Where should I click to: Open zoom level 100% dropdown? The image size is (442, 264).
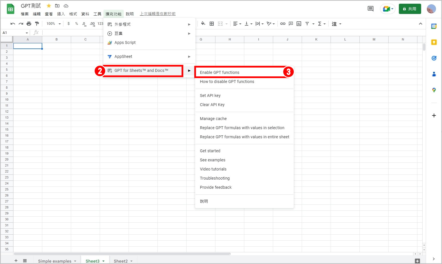click(54, 24)
